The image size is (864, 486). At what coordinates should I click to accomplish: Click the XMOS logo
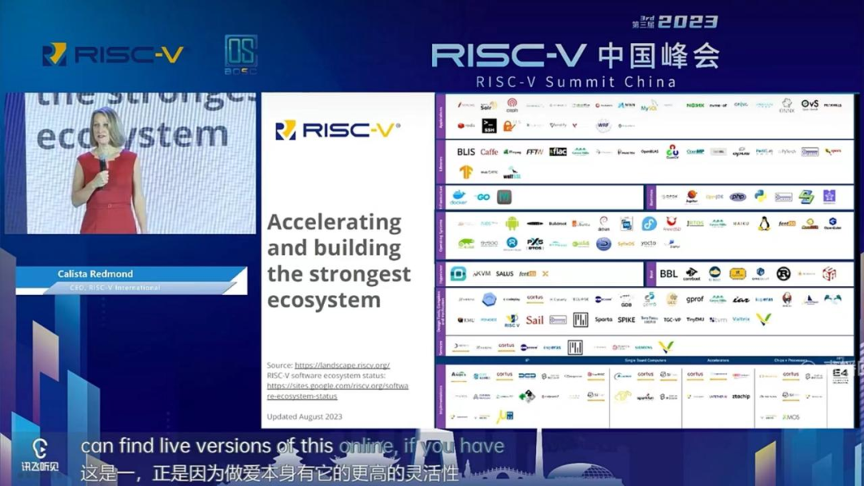pos(790,417)
